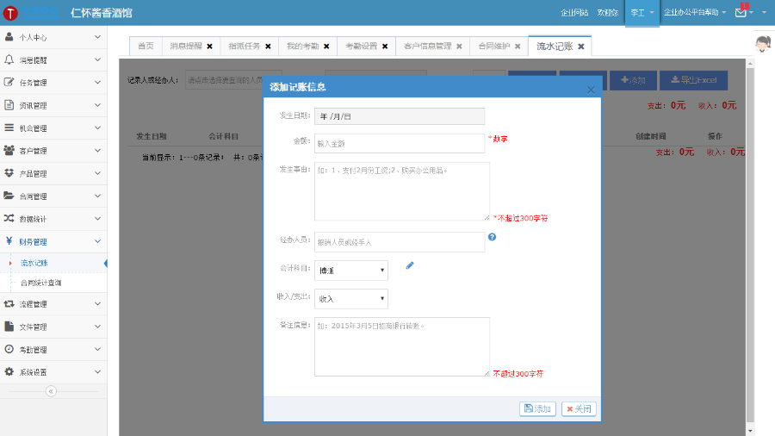Close the 添加记账信息 dialog with the X

(591, 90)
